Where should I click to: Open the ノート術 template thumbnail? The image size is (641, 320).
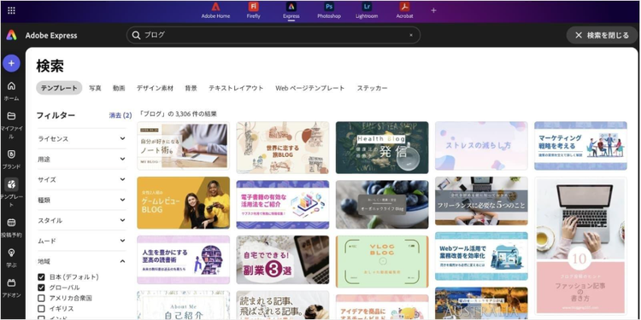tap(183, 146)
